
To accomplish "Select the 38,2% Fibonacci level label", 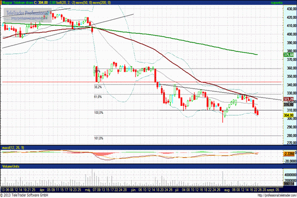I will tap(98, 87).
